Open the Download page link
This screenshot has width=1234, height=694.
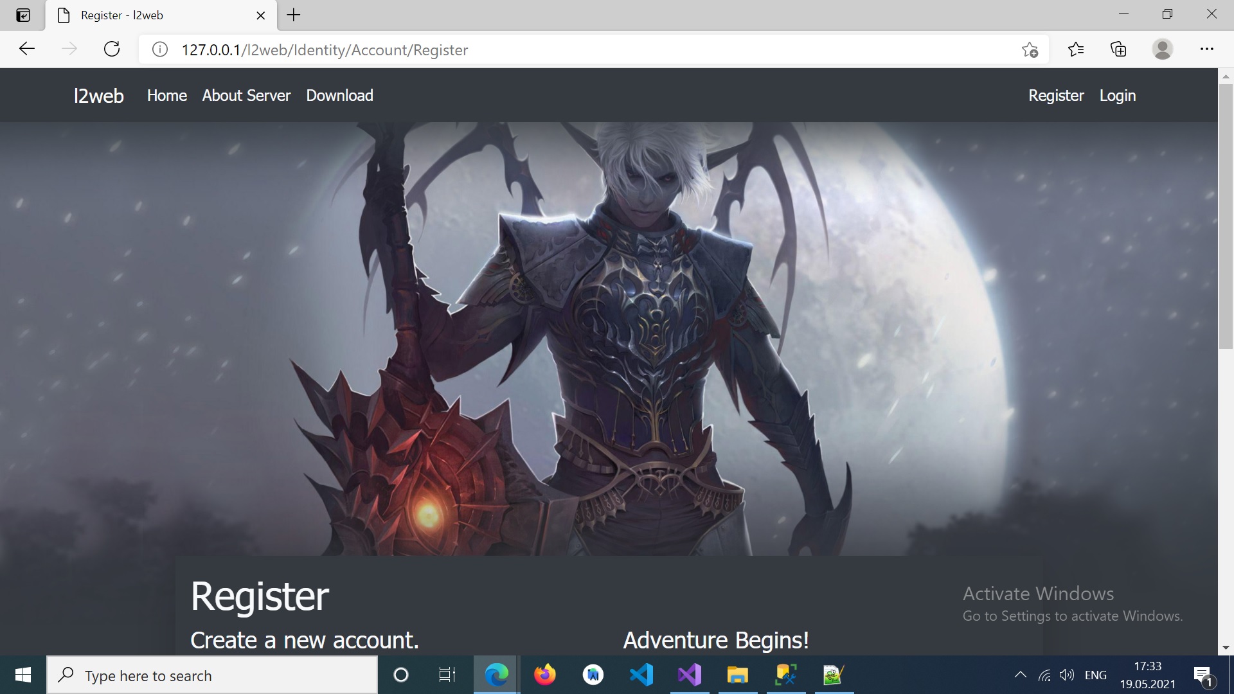339,96
